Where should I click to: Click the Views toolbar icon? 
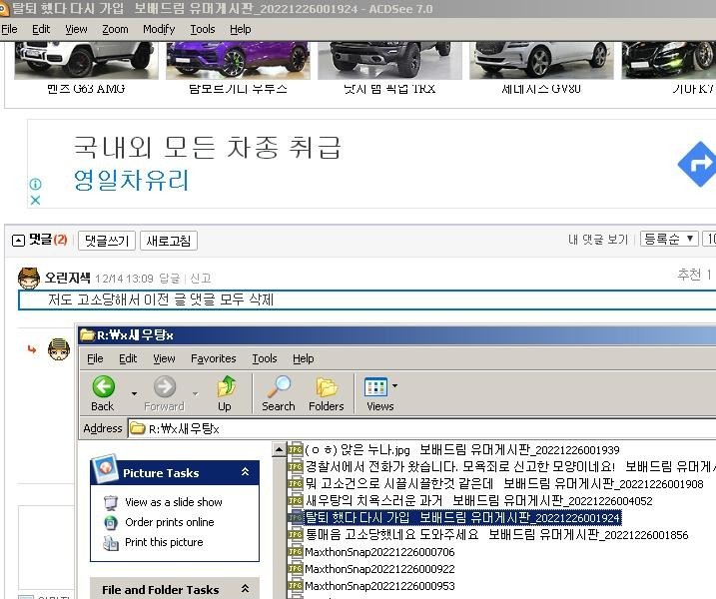(375, 387)
